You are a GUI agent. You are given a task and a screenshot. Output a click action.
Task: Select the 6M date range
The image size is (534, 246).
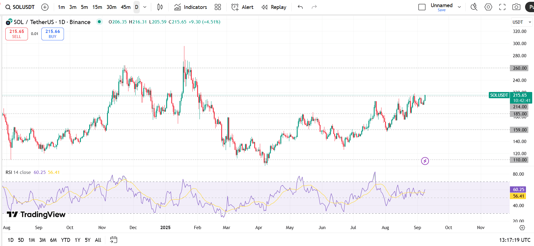(x=53, y=240)
